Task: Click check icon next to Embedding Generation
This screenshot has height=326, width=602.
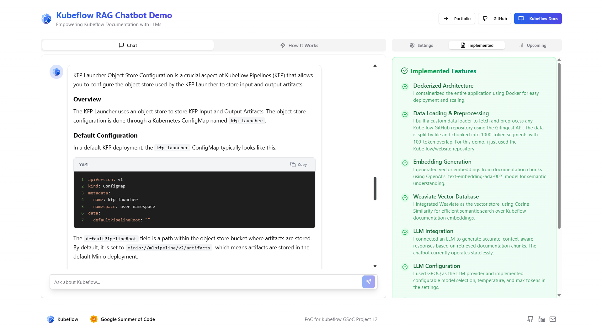Action: pos(405,163)
